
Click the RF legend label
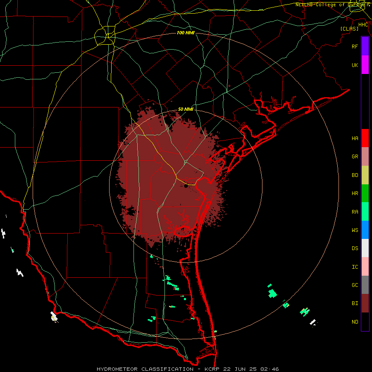click(355, 46)
